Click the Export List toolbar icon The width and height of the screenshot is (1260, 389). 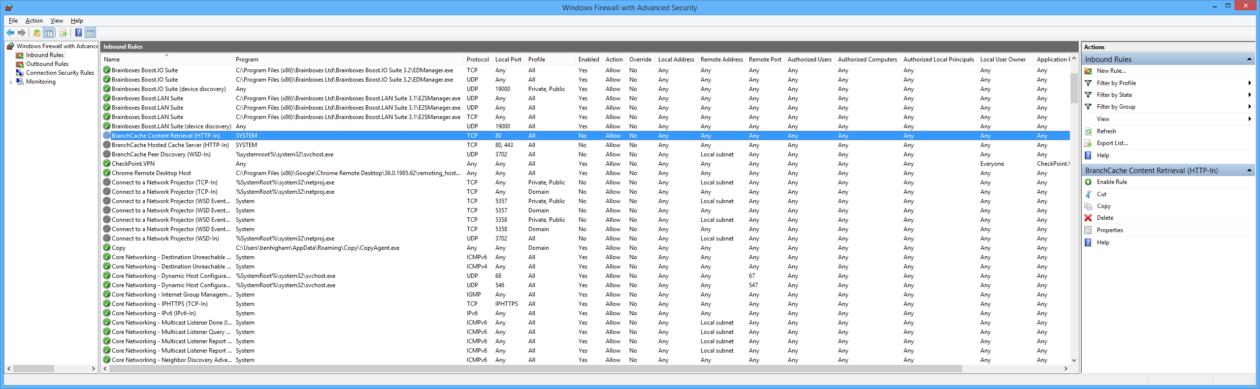pyautogui.click(x=63, y=33)
